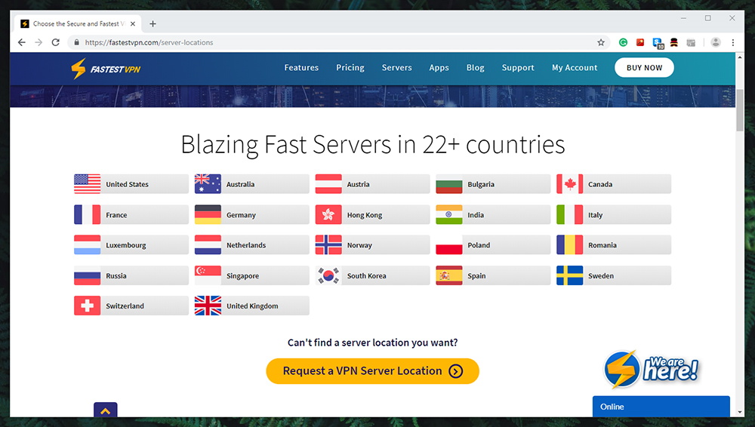Click the "Hong Kong" country label

(x=365, y=215)
